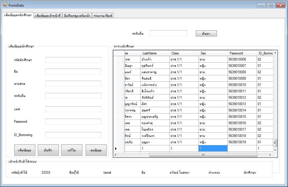Click the แก้ไข edit button
The width and height of the screenshot is (288, 187).
(x=72, y=150)
